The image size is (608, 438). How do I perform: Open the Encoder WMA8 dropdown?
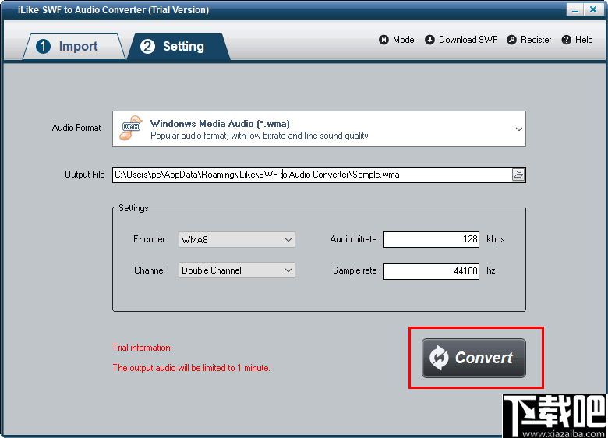coord(236,239)
